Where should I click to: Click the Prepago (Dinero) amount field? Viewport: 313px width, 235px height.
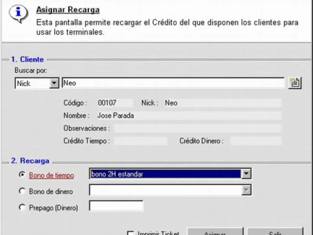pyautogui.click(x=116, y=206)
